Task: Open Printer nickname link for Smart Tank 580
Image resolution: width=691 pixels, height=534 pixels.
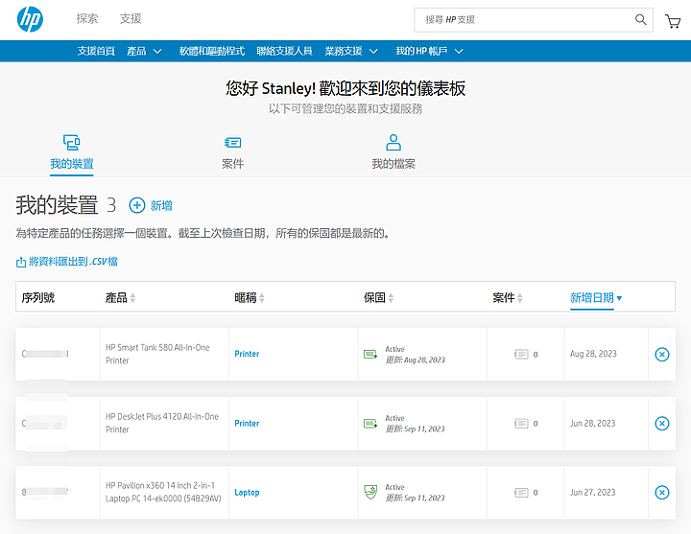Action: pos(247,354)
